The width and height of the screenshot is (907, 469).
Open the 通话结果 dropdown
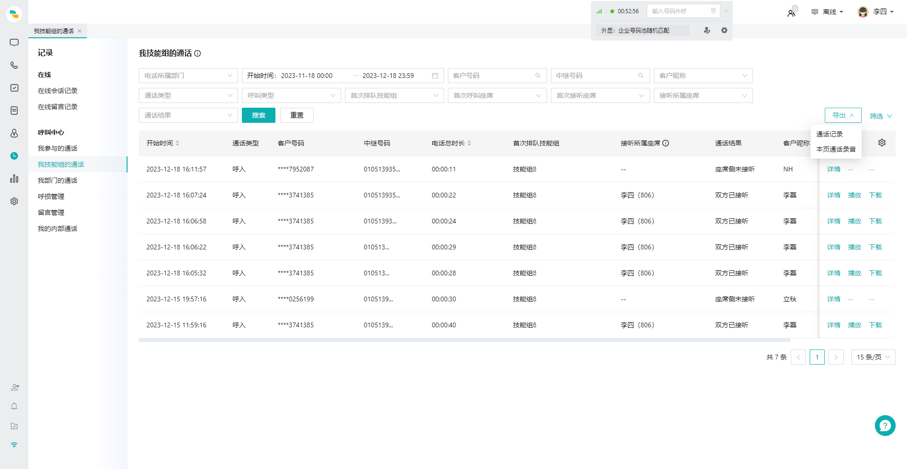188,115
